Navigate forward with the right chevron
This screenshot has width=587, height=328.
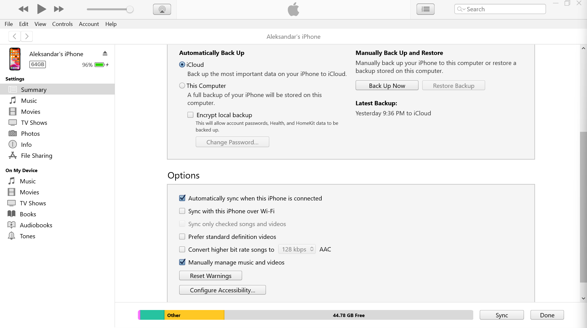[x=27, y=36]
